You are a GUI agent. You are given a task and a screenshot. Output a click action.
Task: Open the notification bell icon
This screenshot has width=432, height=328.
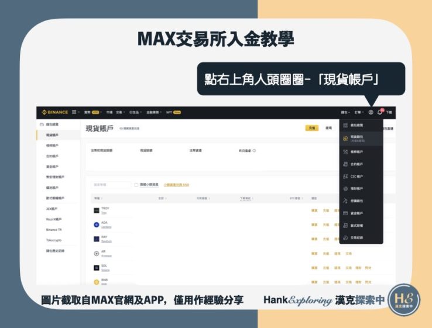pyautogui.click(x=380, y=112)
